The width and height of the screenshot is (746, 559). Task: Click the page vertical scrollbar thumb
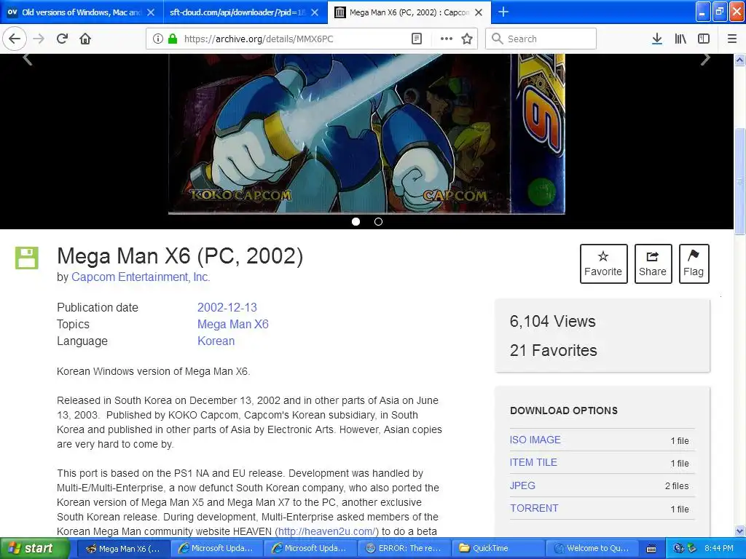740,181
